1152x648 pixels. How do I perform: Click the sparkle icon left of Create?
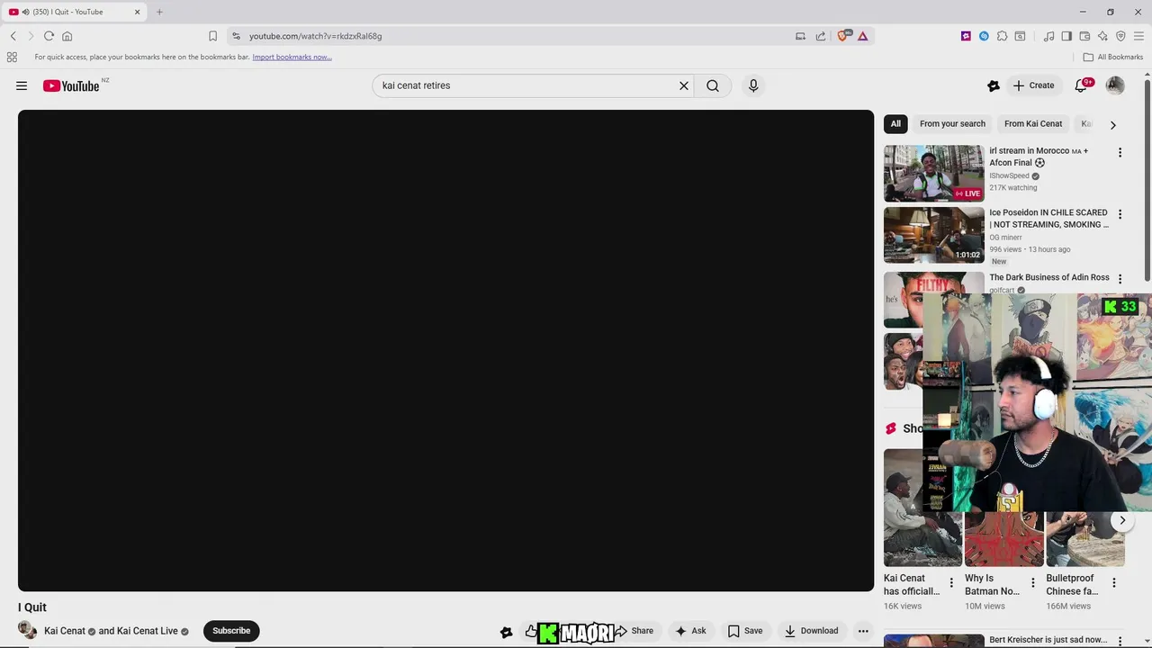point(994,85)
